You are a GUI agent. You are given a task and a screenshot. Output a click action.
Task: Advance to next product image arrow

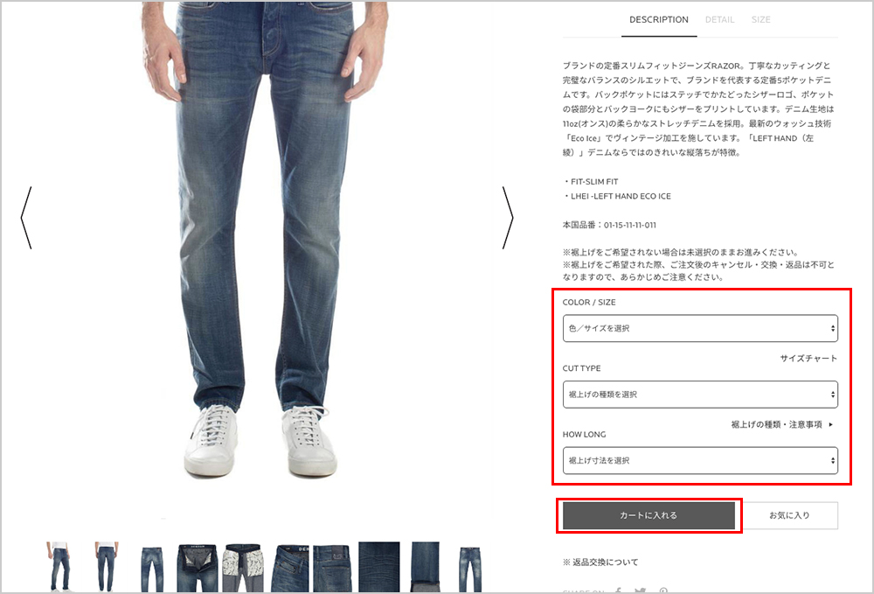508,218
